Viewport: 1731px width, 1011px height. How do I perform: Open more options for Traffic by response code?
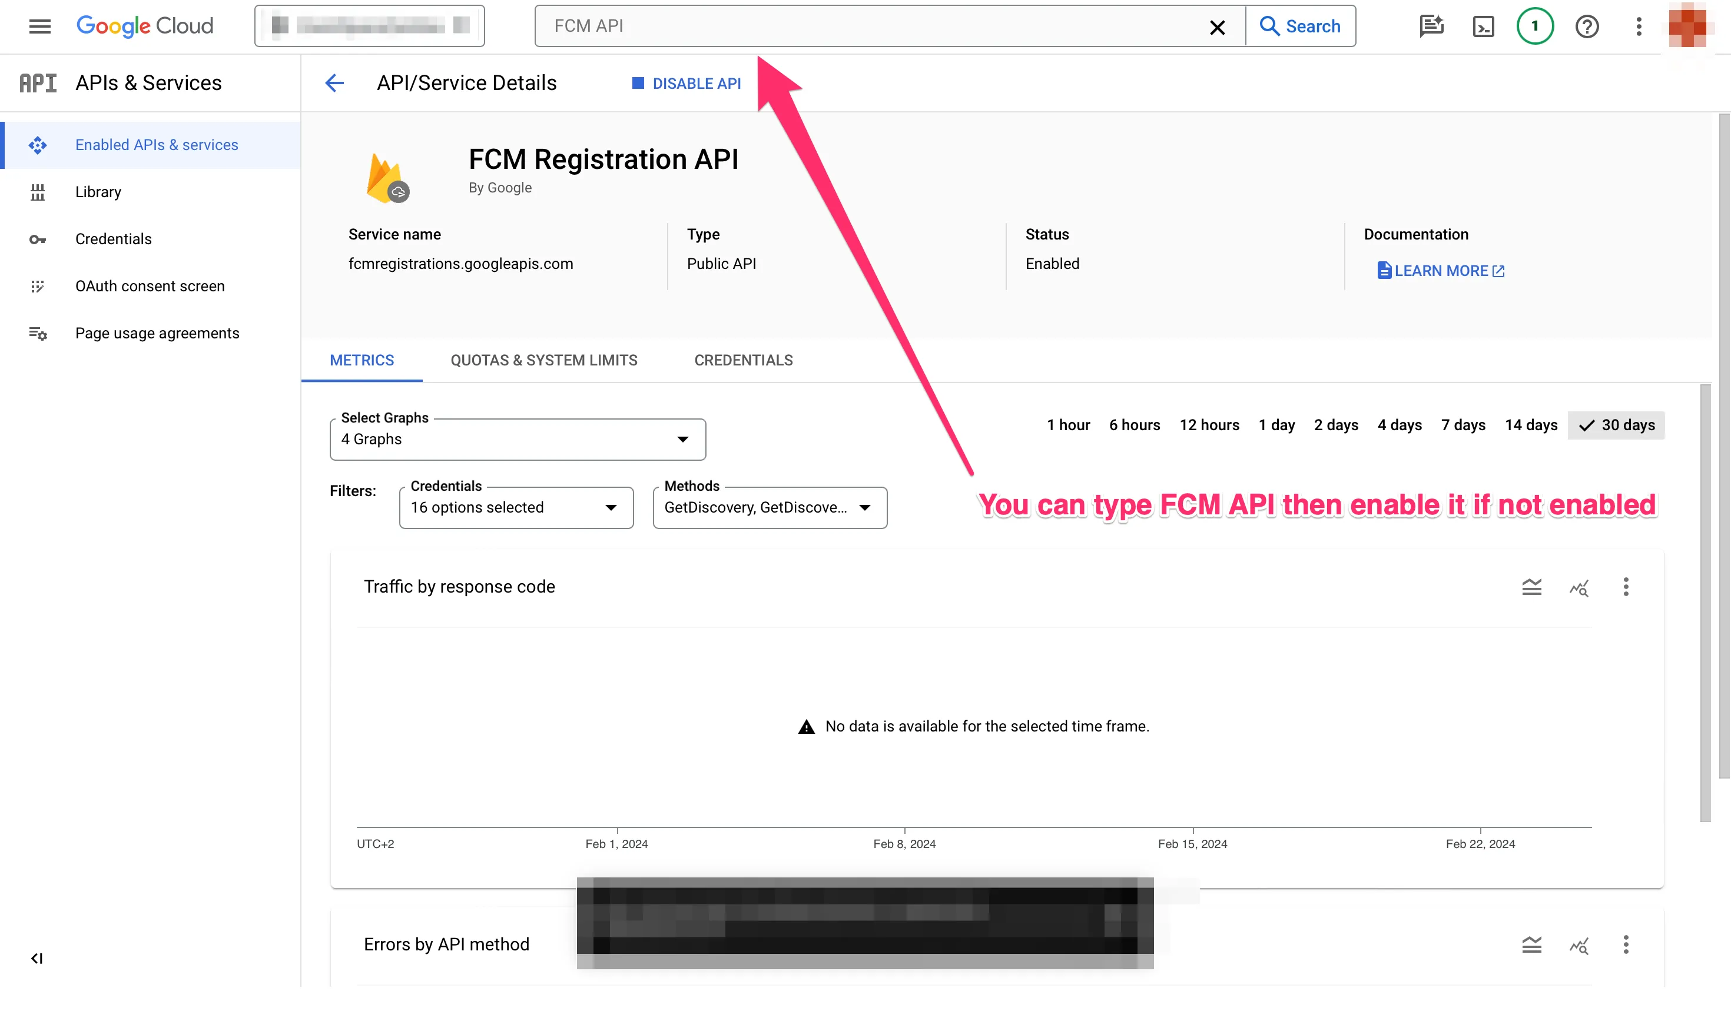coord(1626,587)
